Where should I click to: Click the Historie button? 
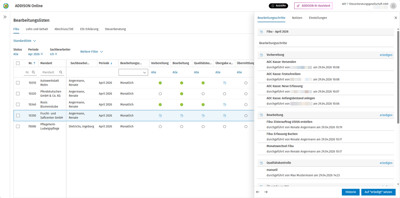351,192
